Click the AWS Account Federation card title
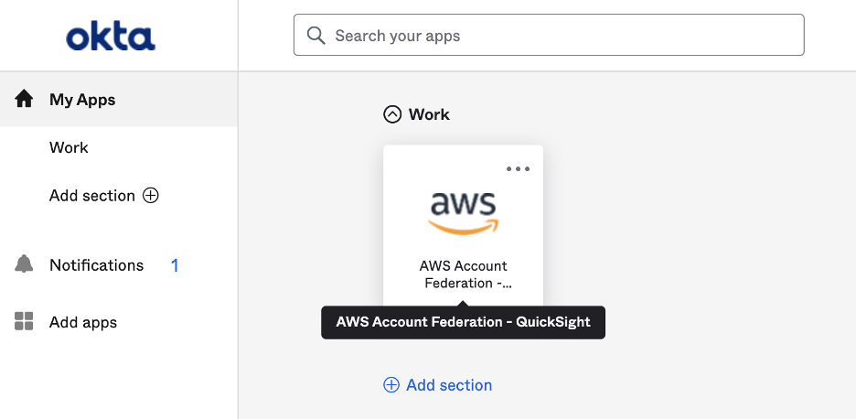 464,274
